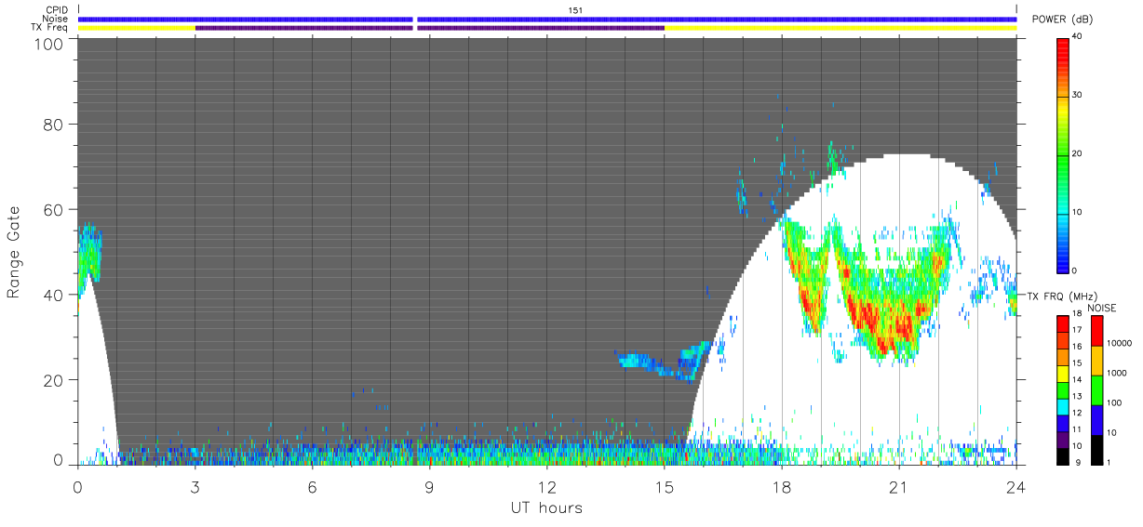Click the '1000' label on NOISE scale

1116,373
